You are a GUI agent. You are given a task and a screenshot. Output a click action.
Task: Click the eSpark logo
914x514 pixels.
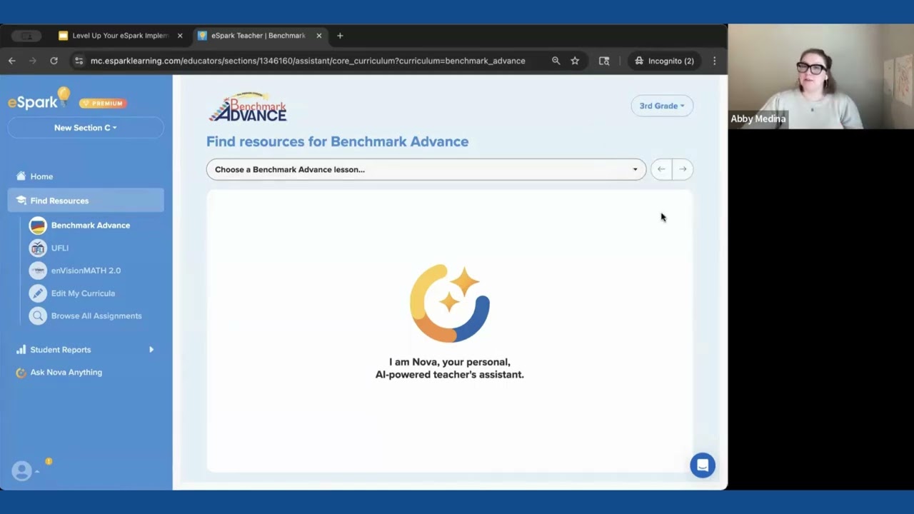point(39,99)
